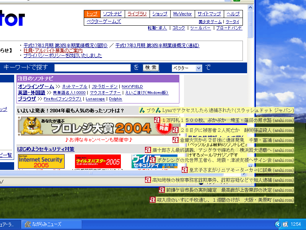Open the ブロードバンド link
The width and height of the screenshot is (306, 230).
point(229,28)
